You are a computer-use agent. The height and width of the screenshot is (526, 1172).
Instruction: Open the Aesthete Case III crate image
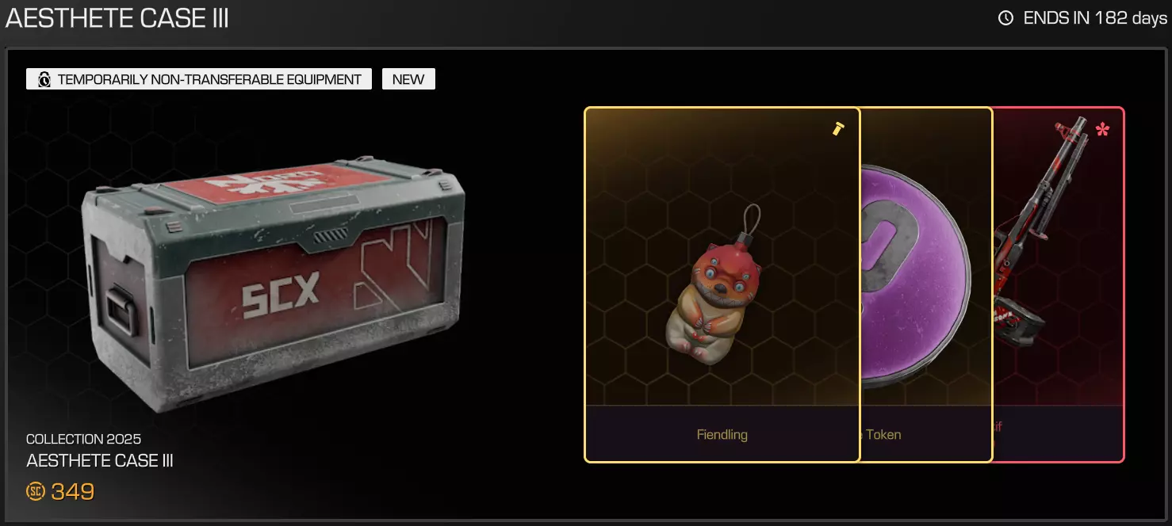(274, 285)
